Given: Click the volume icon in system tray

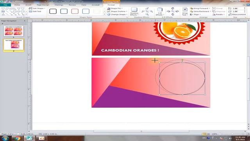Looking at the screenshot, I should [230, 138].
